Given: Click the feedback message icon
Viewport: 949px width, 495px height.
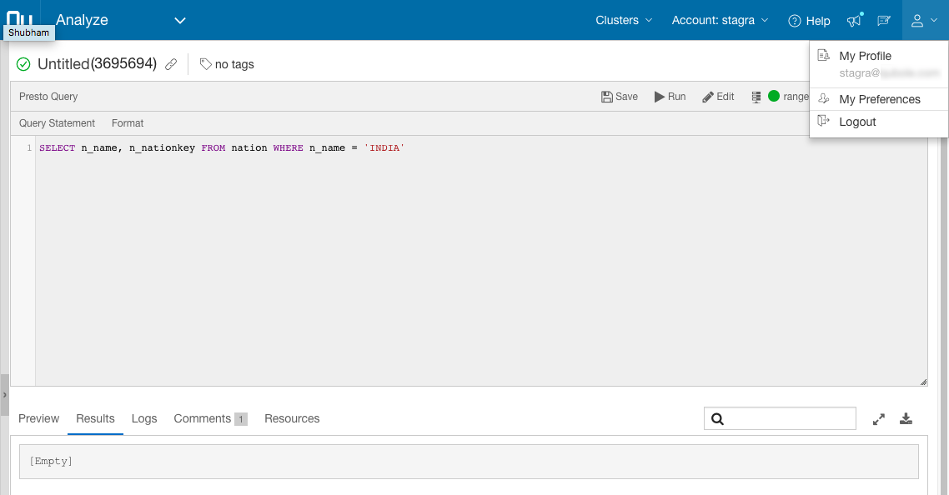Looking at the screenshot, I should (x=884, y=21).
